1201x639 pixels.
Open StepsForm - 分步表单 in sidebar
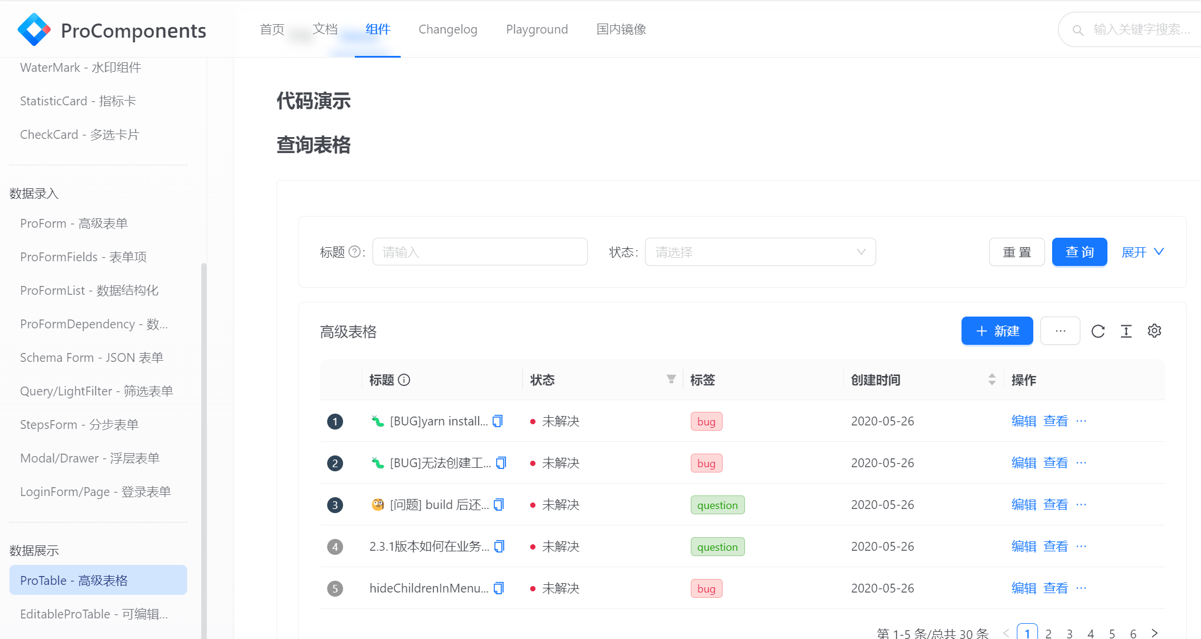[x=79, y=425]
